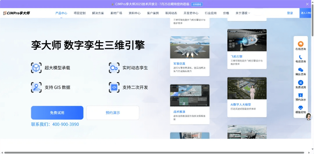
Task: Click the CIMPro李大师 logo
Action: click(x=16, y=13)
